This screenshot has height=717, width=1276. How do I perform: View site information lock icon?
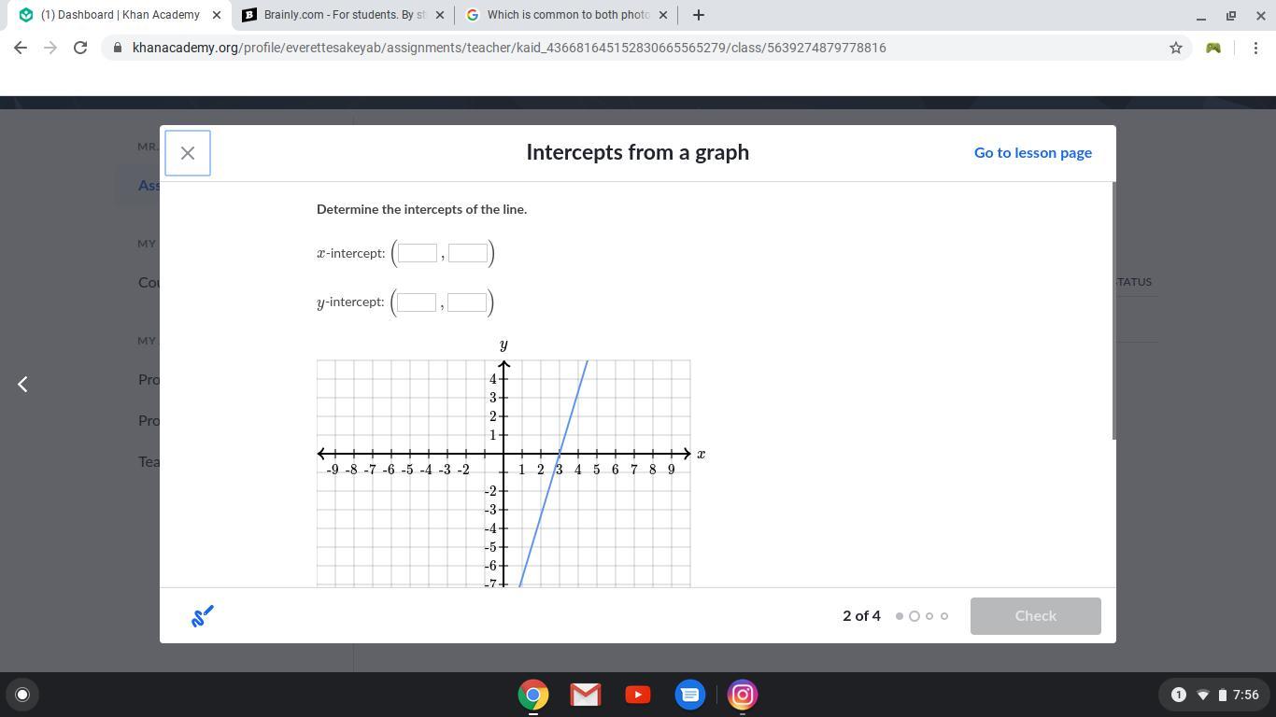pos(117,48)
